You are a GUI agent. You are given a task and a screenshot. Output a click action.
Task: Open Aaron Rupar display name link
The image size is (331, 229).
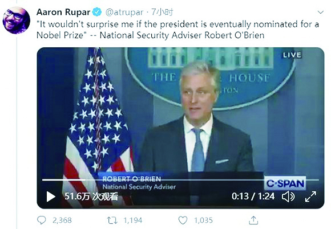[63, 12]
